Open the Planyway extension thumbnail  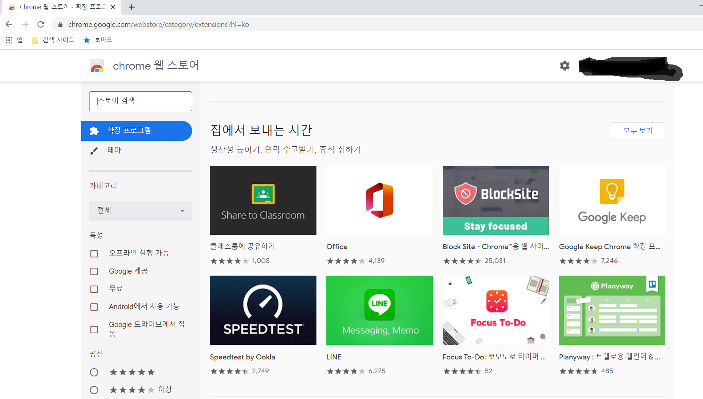(x=612, y=310)
